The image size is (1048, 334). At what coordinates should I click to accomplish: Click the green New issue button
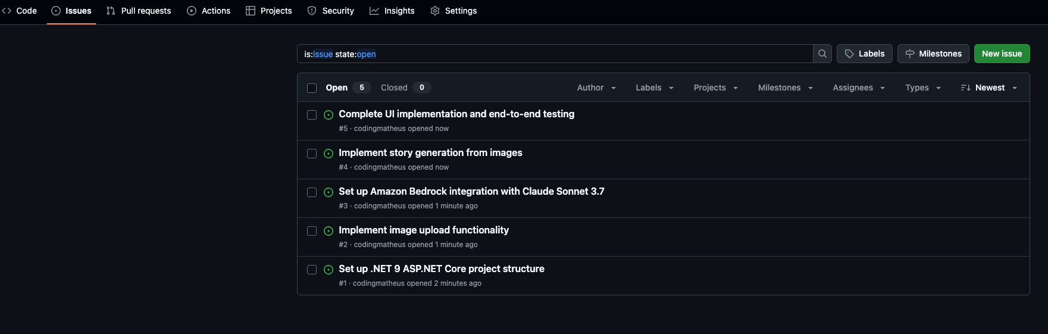(1002, 54)
